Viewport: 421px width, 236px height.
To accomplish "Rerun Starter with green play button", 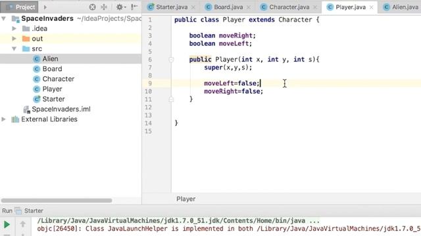I will 7,224.
